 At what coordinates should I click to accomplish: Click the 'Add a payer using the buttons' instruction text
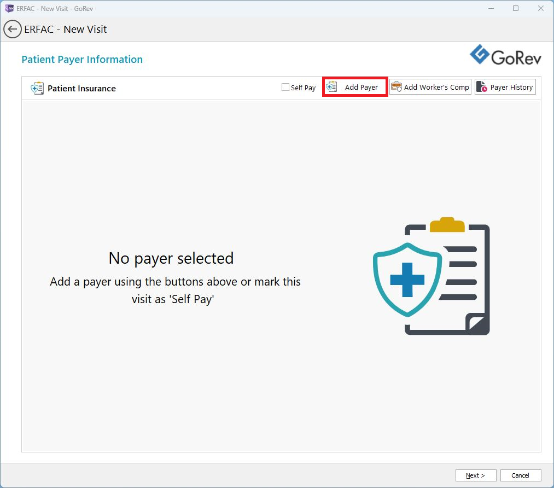point(175,290)
